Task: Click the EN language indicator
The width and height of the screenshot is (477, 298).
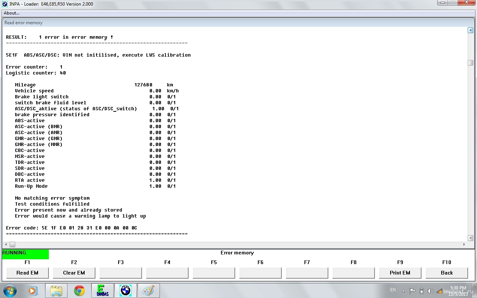Action: pyautogui.click(x=393, y=290)
